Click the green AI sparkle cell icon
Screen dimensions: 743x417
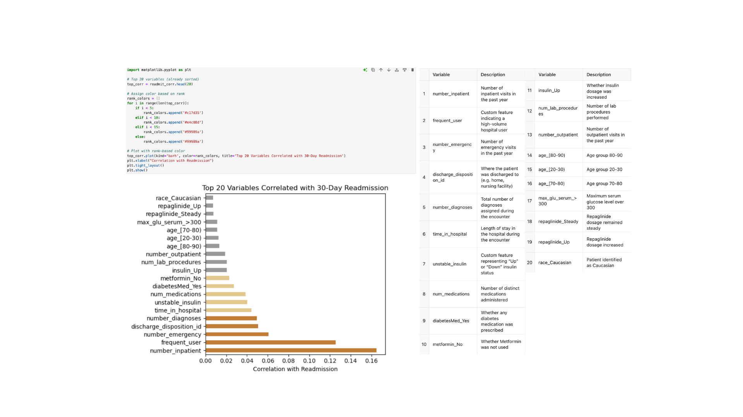(x=365, y=70)
